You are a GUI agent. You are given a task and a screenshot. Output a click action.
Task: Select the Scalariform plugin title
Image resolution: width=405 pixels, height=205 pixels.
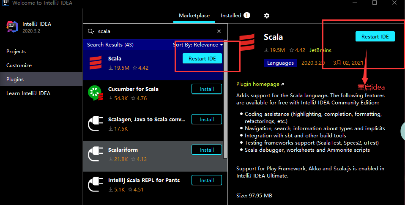click(x=123, y=150)
